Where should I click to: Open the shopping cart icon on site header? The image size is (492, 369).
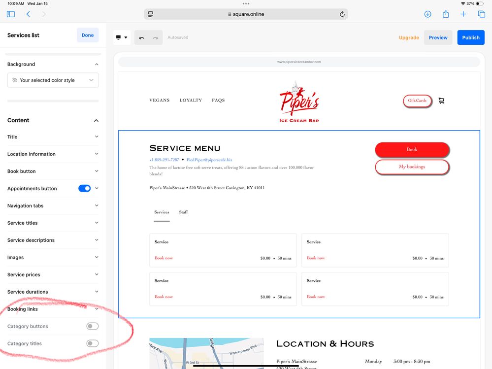click(441, 101)
